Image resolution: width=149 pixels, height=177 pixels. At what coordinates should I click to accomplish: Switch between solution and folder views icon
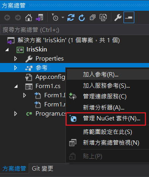pyautogui.click(x=39, y=18)
